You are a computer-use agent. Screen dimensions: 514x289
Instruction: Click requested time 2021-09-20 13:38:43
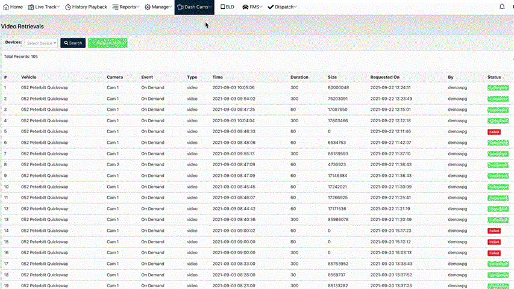[391, 264]
